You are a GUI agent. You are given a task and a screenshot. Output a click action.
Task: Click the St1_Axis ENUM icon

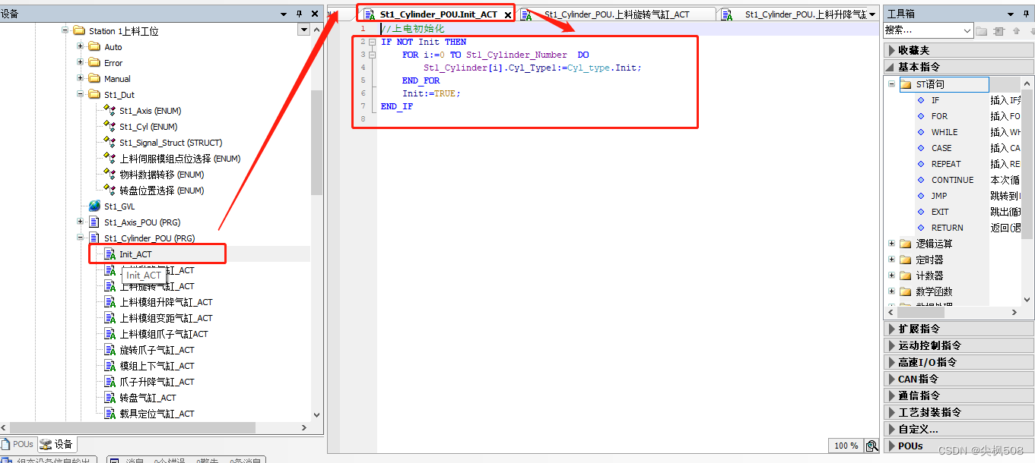[110, 111]
